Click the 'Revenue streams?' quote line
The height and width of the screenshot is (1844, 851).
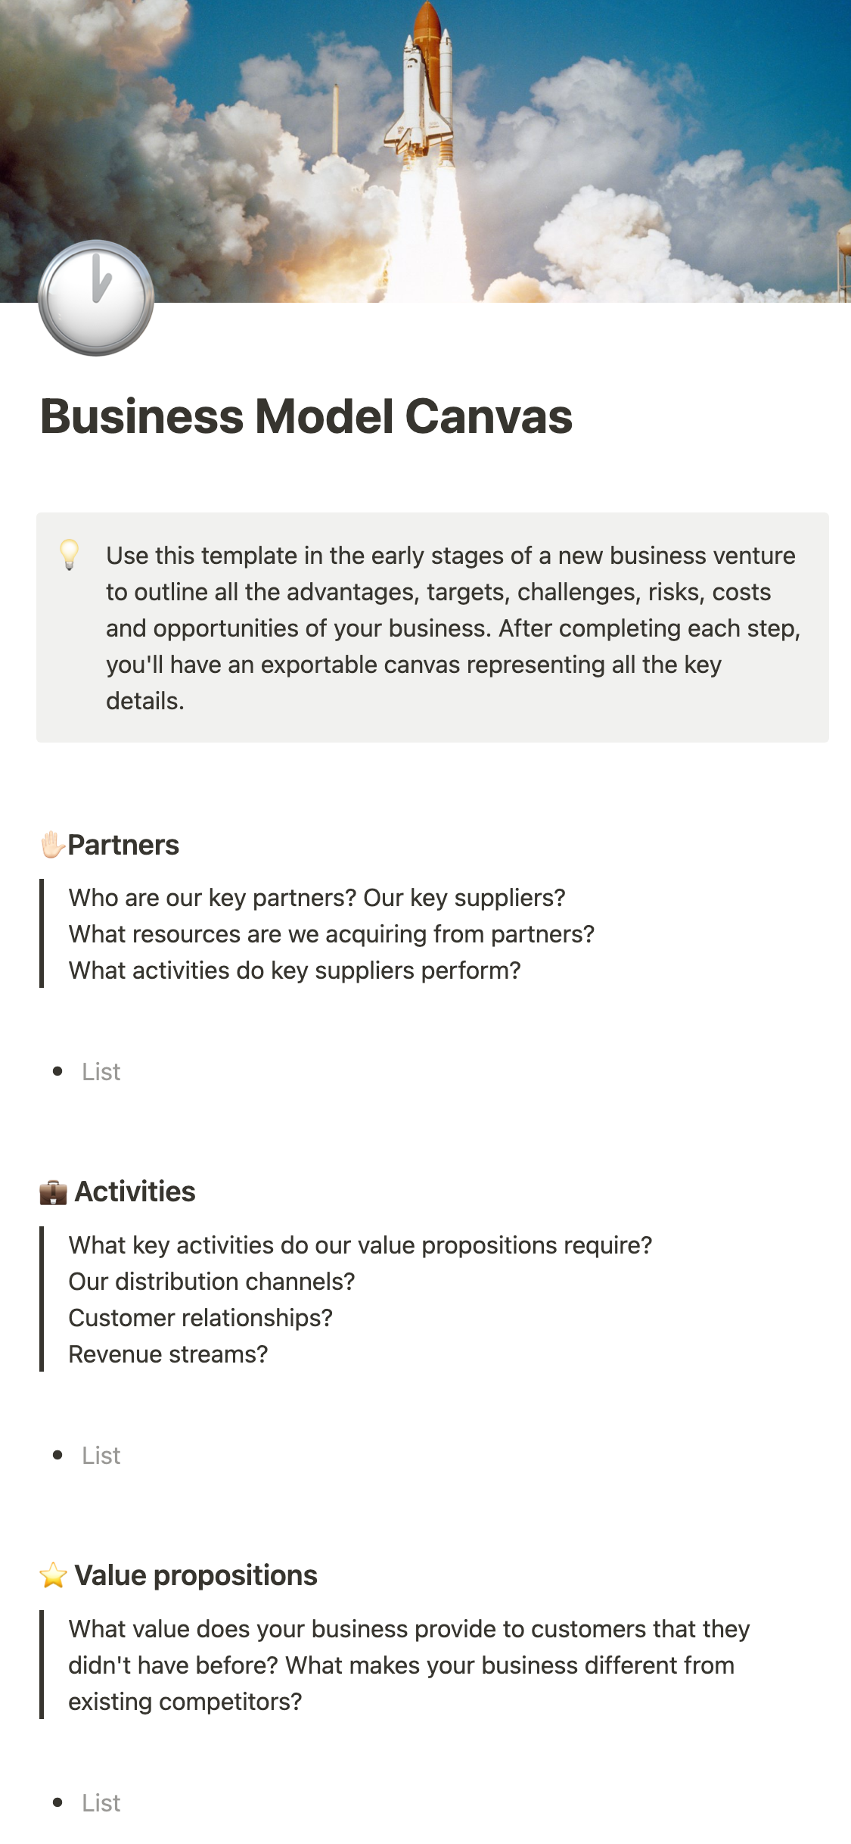[x=168, y=1354]
